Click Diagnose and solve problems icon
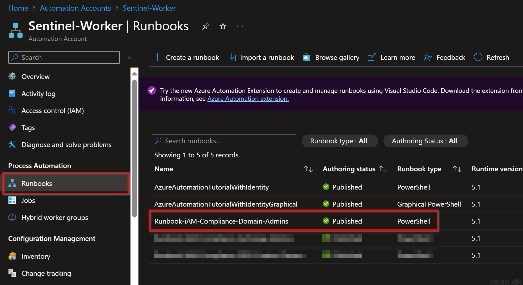This screenshot has width=523, height=285. pyautogui.click(x=12, y=145)
